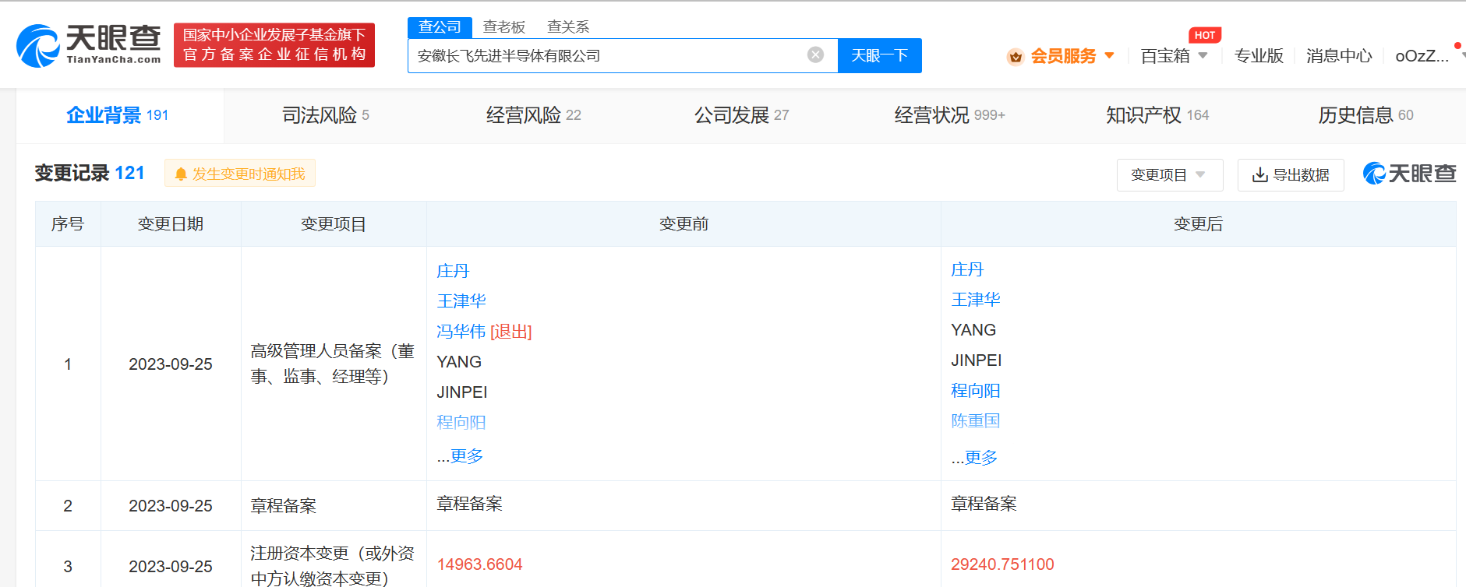Screen dimensions: 1466x587
Task: Click the TianYanCha logo
Action: click(x=89, y=45)
